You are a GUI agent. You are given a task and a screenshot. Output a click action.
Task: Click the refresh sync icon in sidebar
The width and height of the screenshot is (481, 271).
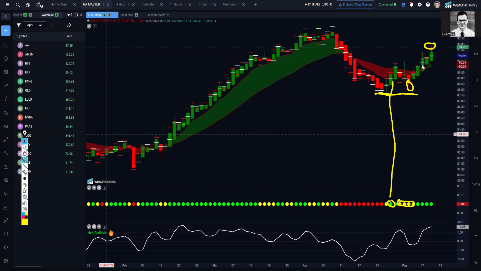coord(6,194)
